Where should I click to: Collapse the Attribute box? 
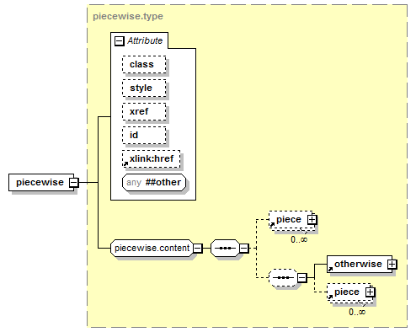tap(120, 41)
